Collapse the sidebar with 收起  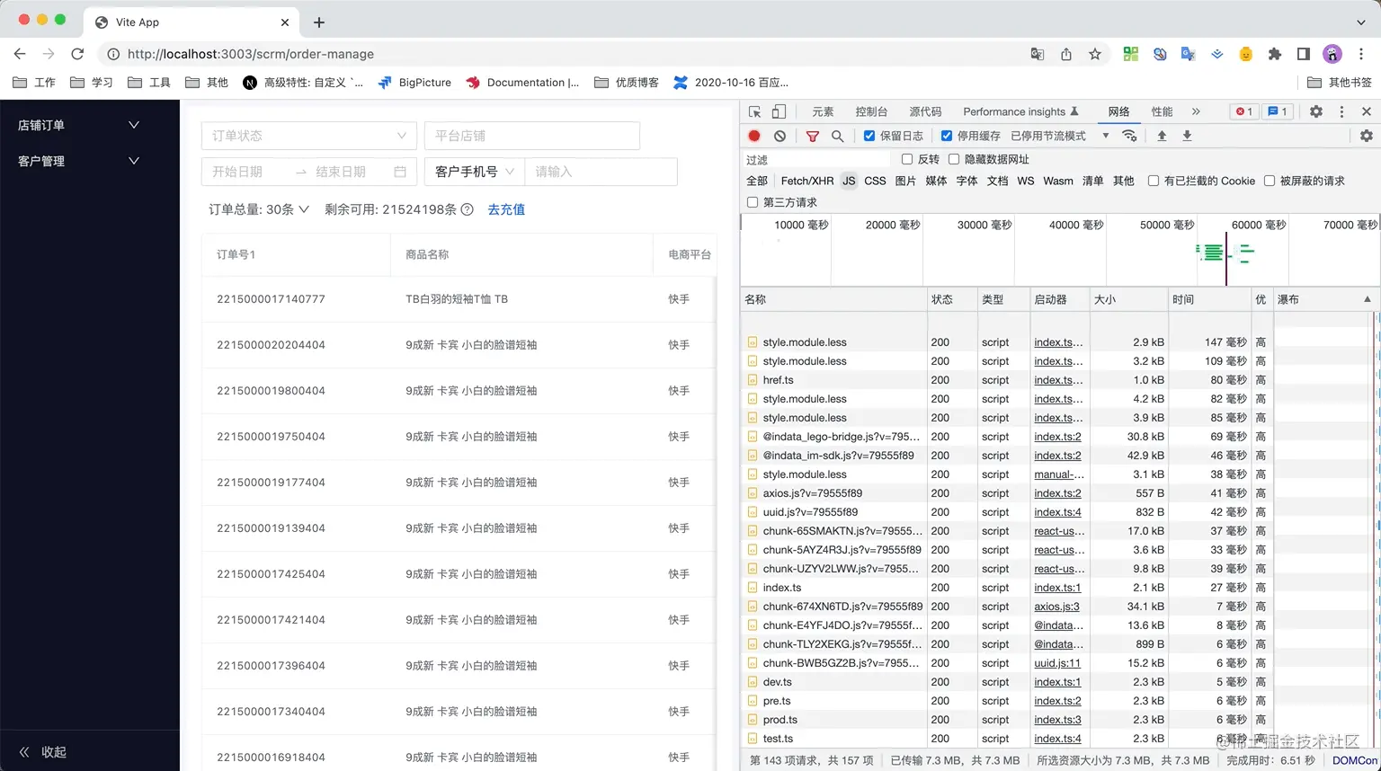point(43,752)
